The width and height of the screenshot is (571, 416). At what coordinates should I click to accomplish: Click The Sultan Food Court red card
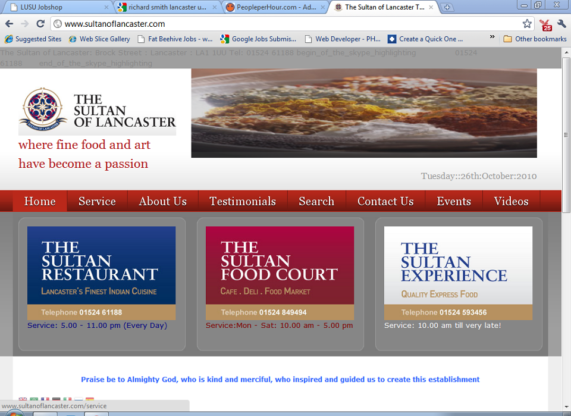(x=280, y=273)
